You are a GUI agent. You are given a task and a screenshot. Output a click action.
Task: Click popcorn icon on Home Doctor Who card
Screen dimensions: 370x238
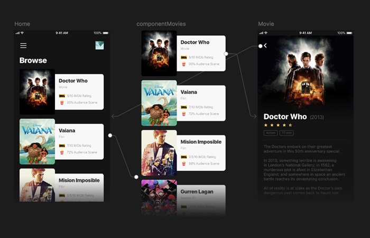62,103
